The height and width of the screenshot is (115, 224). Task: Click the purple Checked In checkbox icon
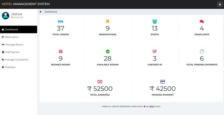[155, 51]
